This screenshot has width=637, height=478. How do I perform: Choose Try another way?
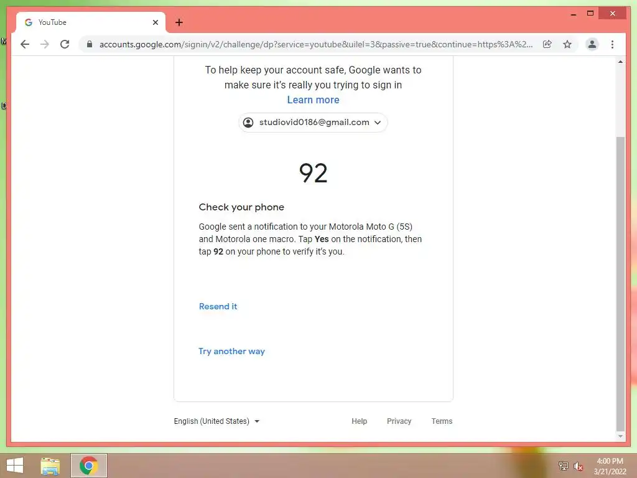[x=231, y=351]
